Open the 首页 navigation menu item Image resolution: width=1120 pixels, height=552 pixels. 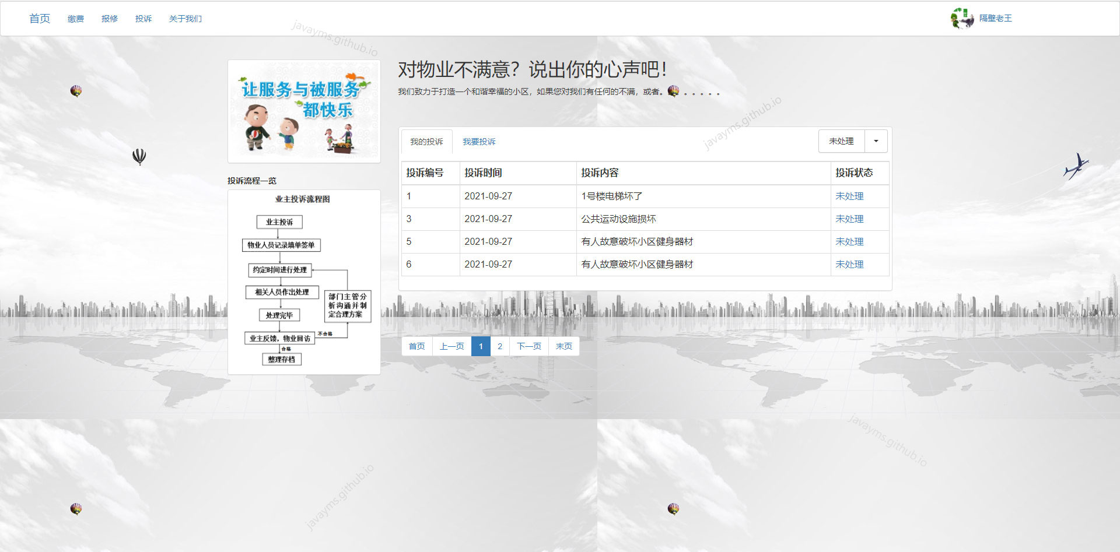[39, 18]
